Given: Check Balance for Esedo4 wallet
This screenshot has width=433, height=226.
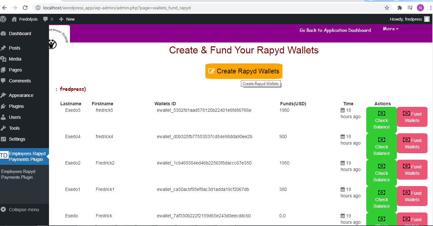Looking at the screenshot, I should click(381, 146).
